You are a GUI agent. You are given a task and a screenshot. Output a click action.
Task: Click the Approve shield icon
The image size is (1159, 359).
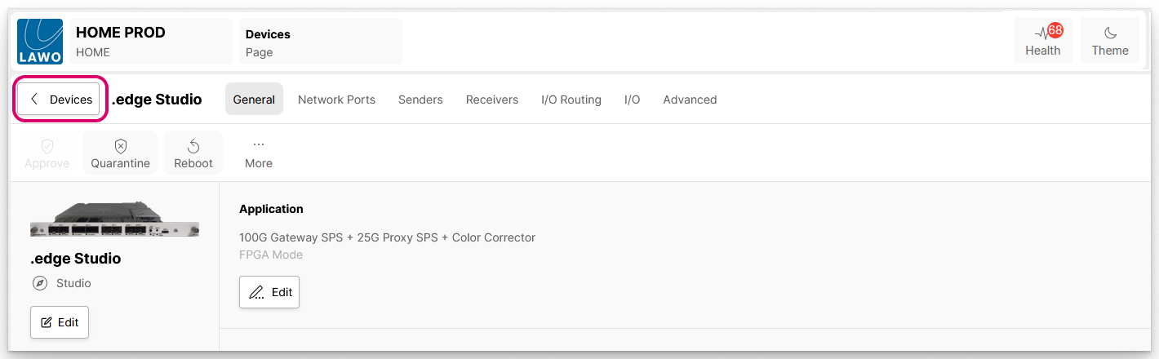(47, 147)
